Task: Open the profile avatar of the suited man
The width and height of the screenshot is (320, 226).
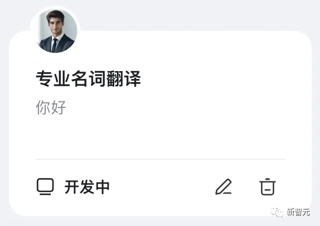Action: [56, 31]
